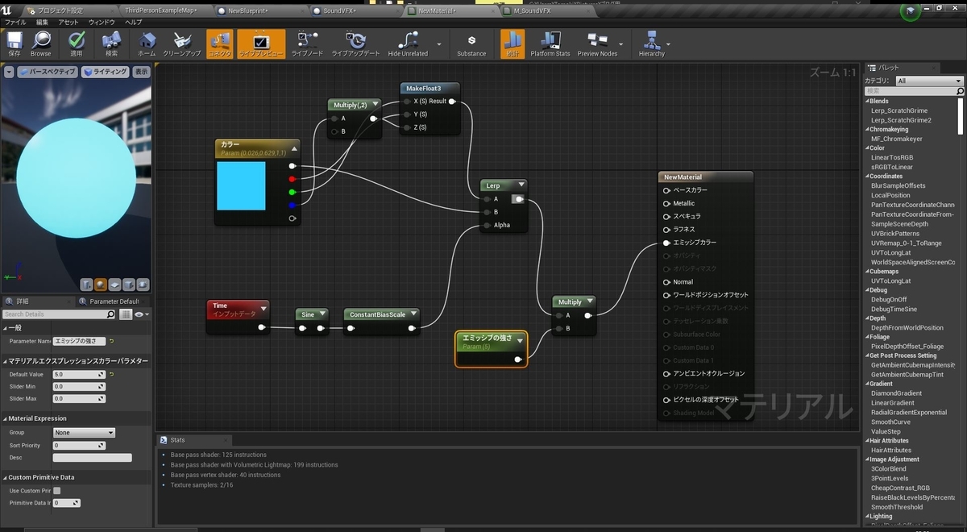Click the 保存 save toolbar icon
Screen dimensions: 967x532
coord(15,44)
